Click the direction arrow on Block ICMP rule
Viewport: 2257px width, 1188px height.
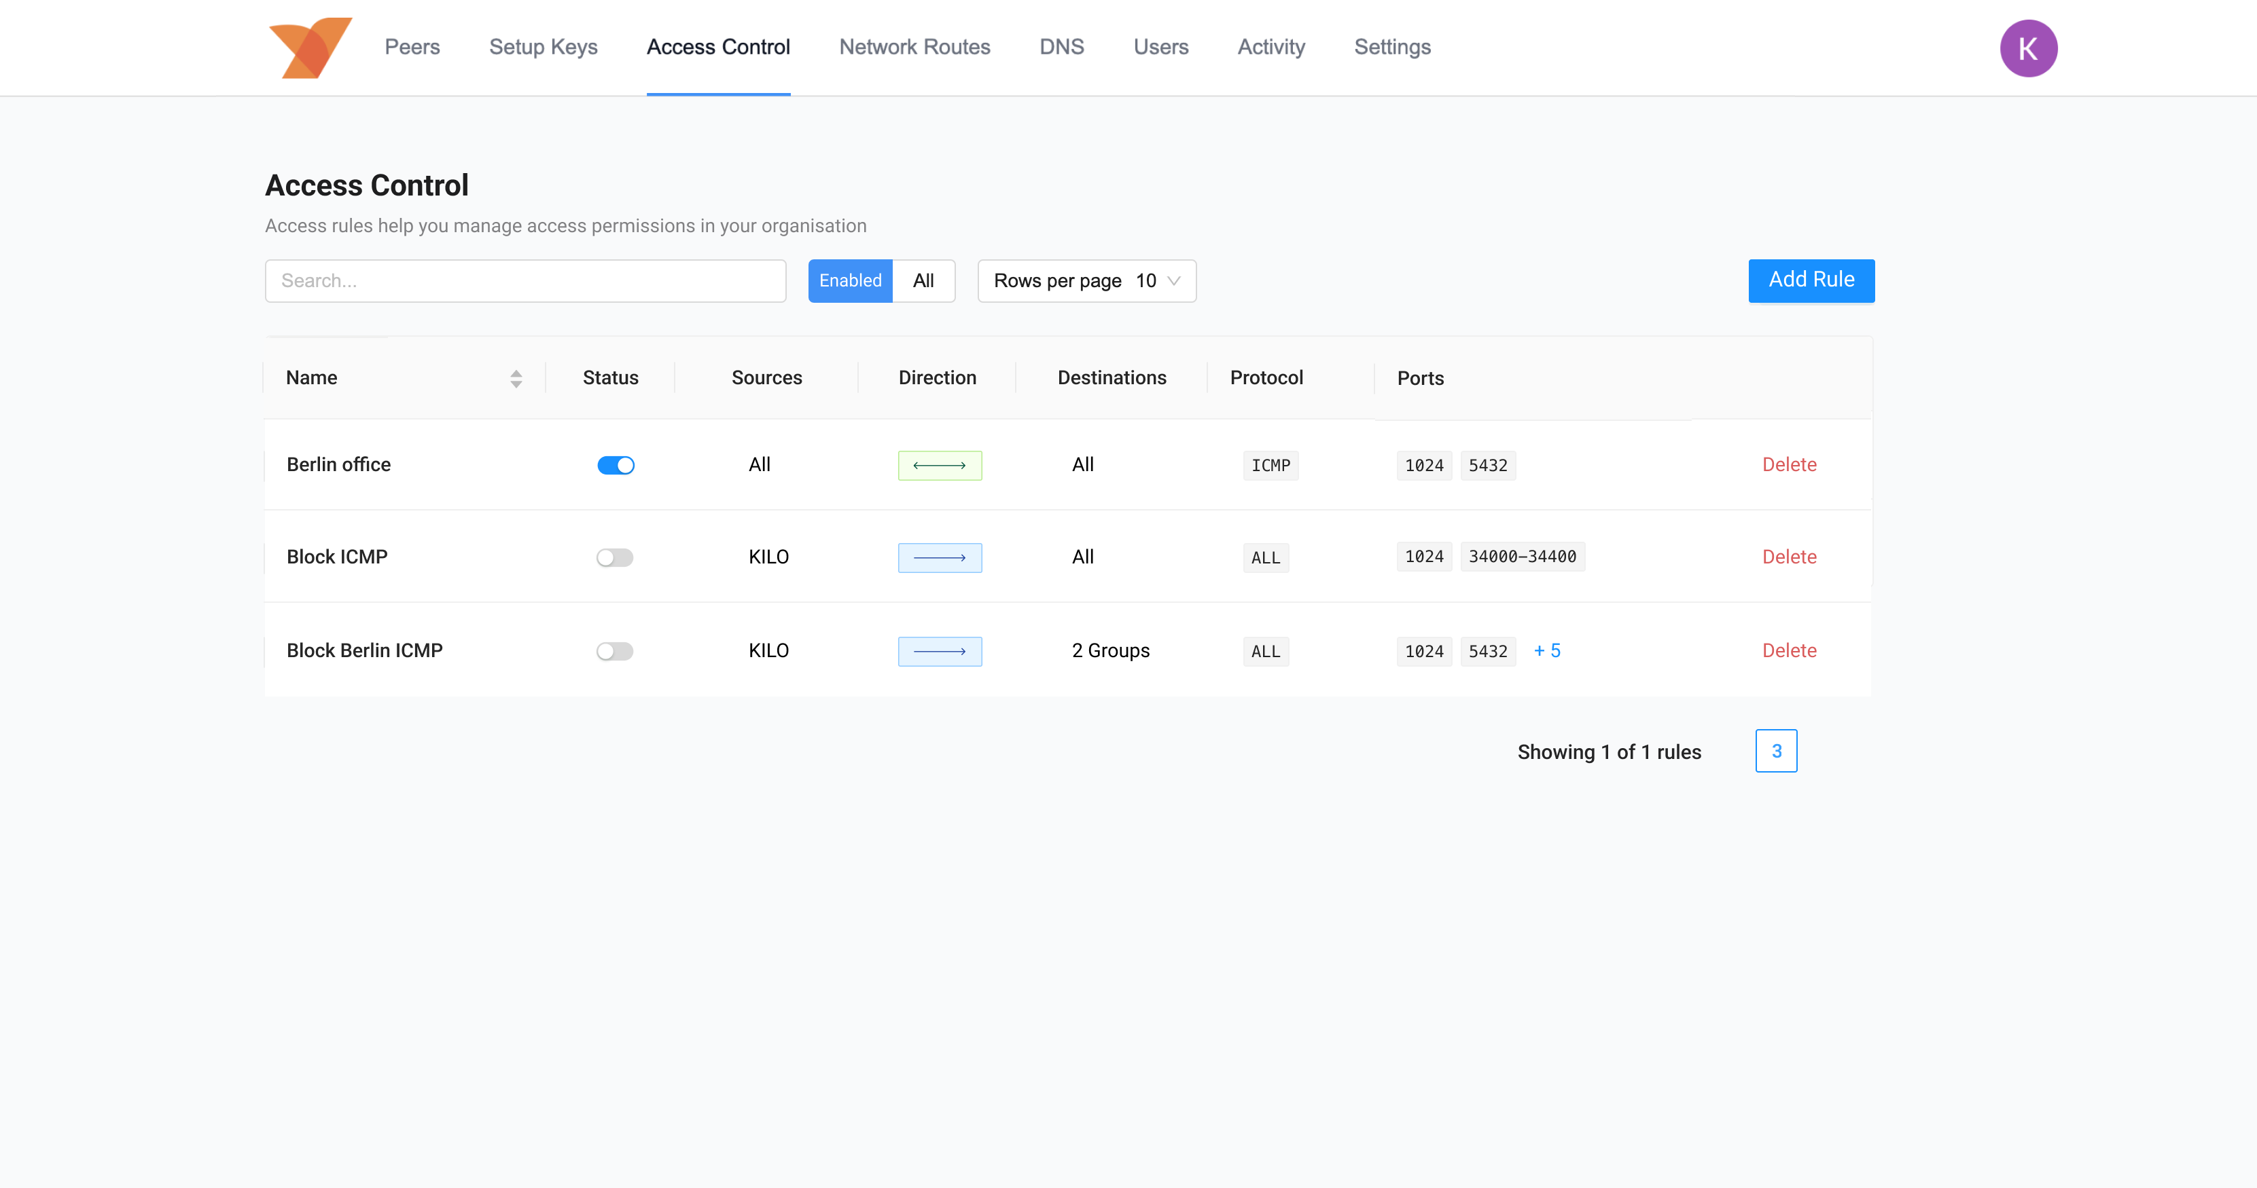[x=940, y=557]
